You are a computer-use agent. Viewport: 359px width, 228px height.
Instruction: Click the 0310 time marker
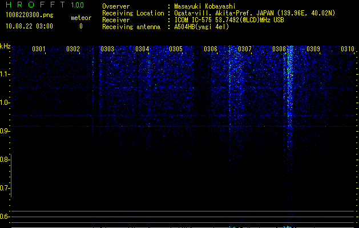[x=348, y=49]
